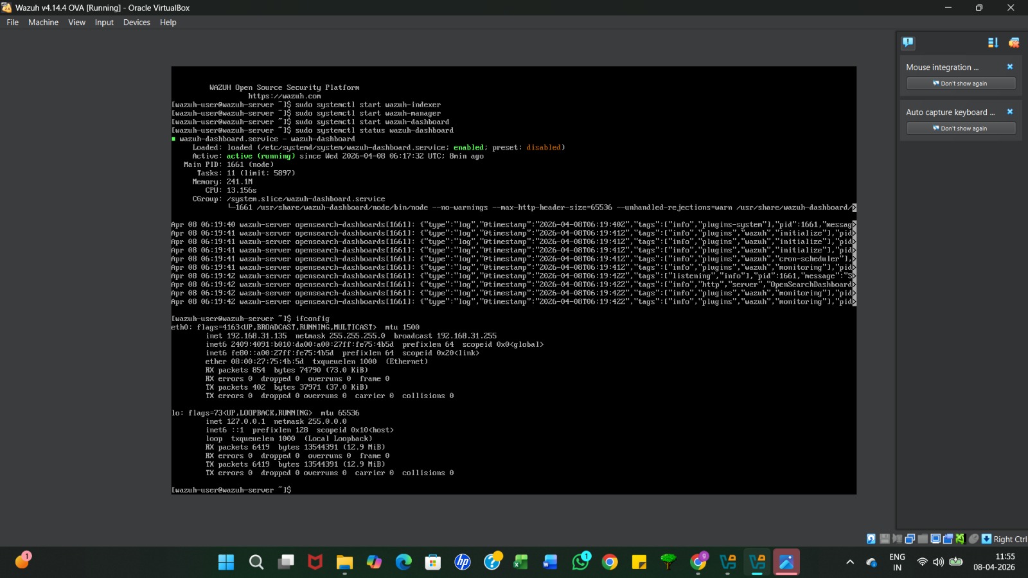The width and height of the screenshot is (1028, 578).
Task: Click the green virtualization features icon
Action: [961, 539]
